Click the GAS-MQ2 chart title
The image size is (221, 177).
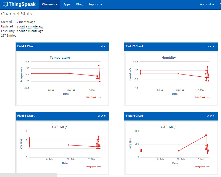click(x=168, y=127)
